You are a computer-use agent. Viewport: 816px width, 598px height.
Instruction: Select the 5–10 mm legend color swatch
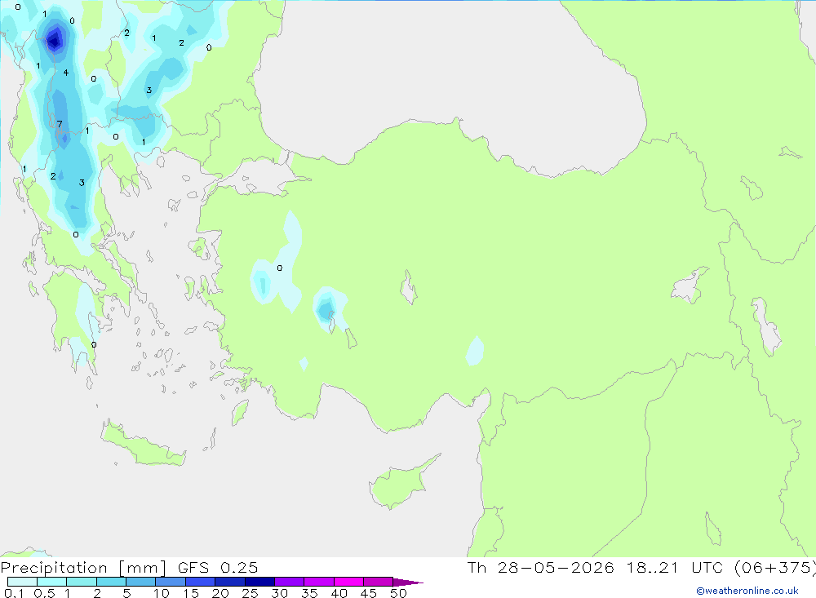coord(141,582)
